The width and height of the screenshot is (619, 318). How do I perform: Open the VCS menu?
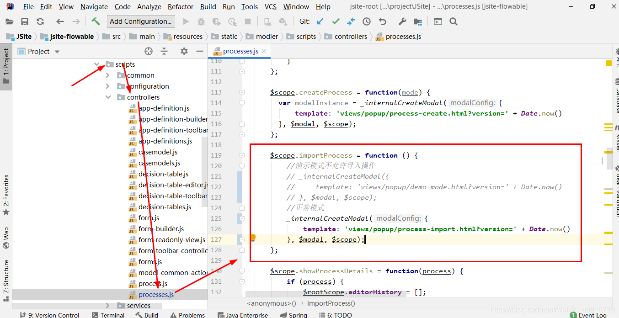point(271,6)
